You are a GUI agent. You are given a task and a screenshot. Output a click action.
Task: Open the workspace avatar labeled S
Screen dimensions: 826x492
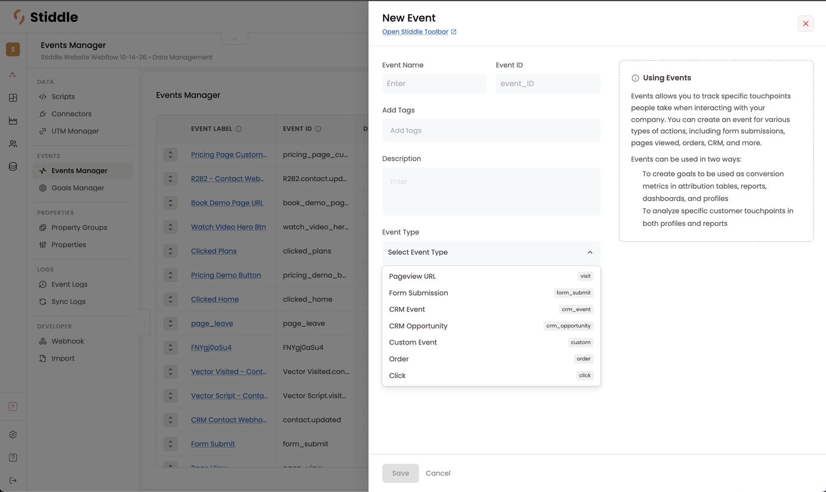[13, 50]
